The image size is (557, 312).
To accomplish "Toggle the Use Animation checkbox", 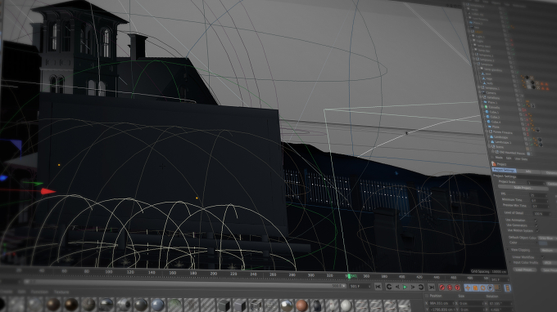I will pos(536,220).
